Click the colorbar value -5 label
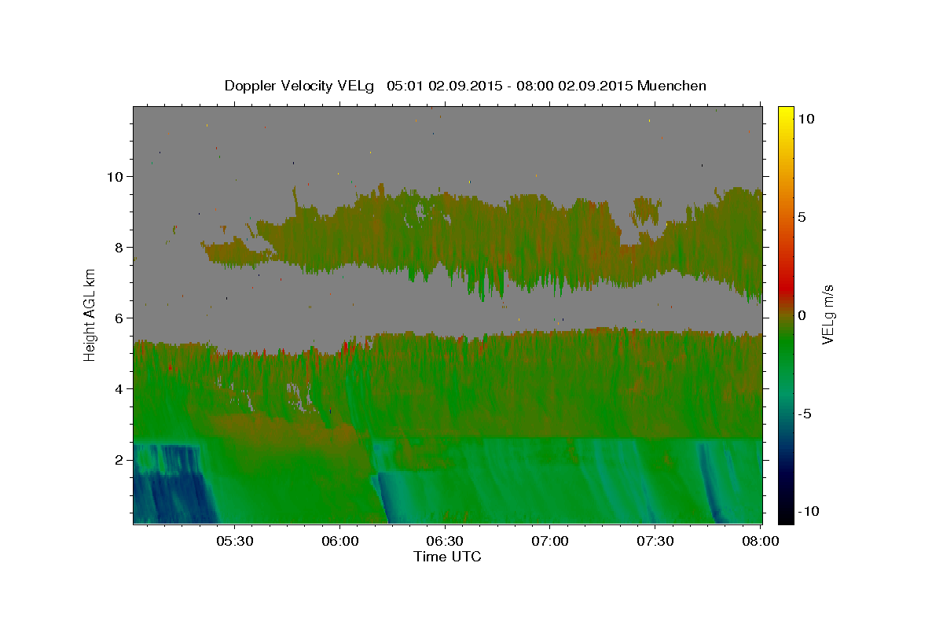This screenshot has height=629, width=943. click(805, 414)
